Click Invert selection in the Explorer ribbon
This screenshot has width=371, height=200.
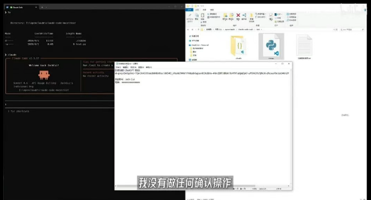pos(292,20)
